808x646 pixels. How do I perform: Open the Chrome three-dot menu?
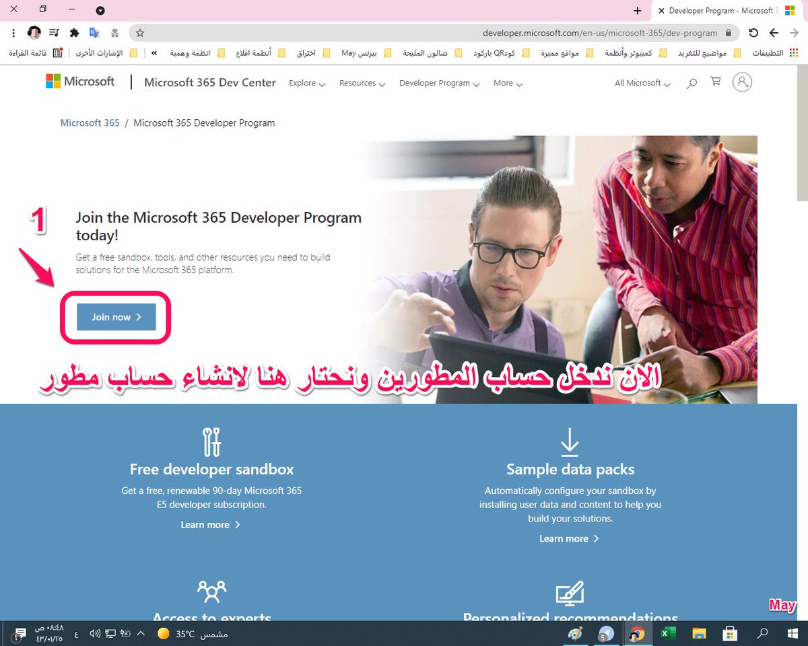click(13, 32)
